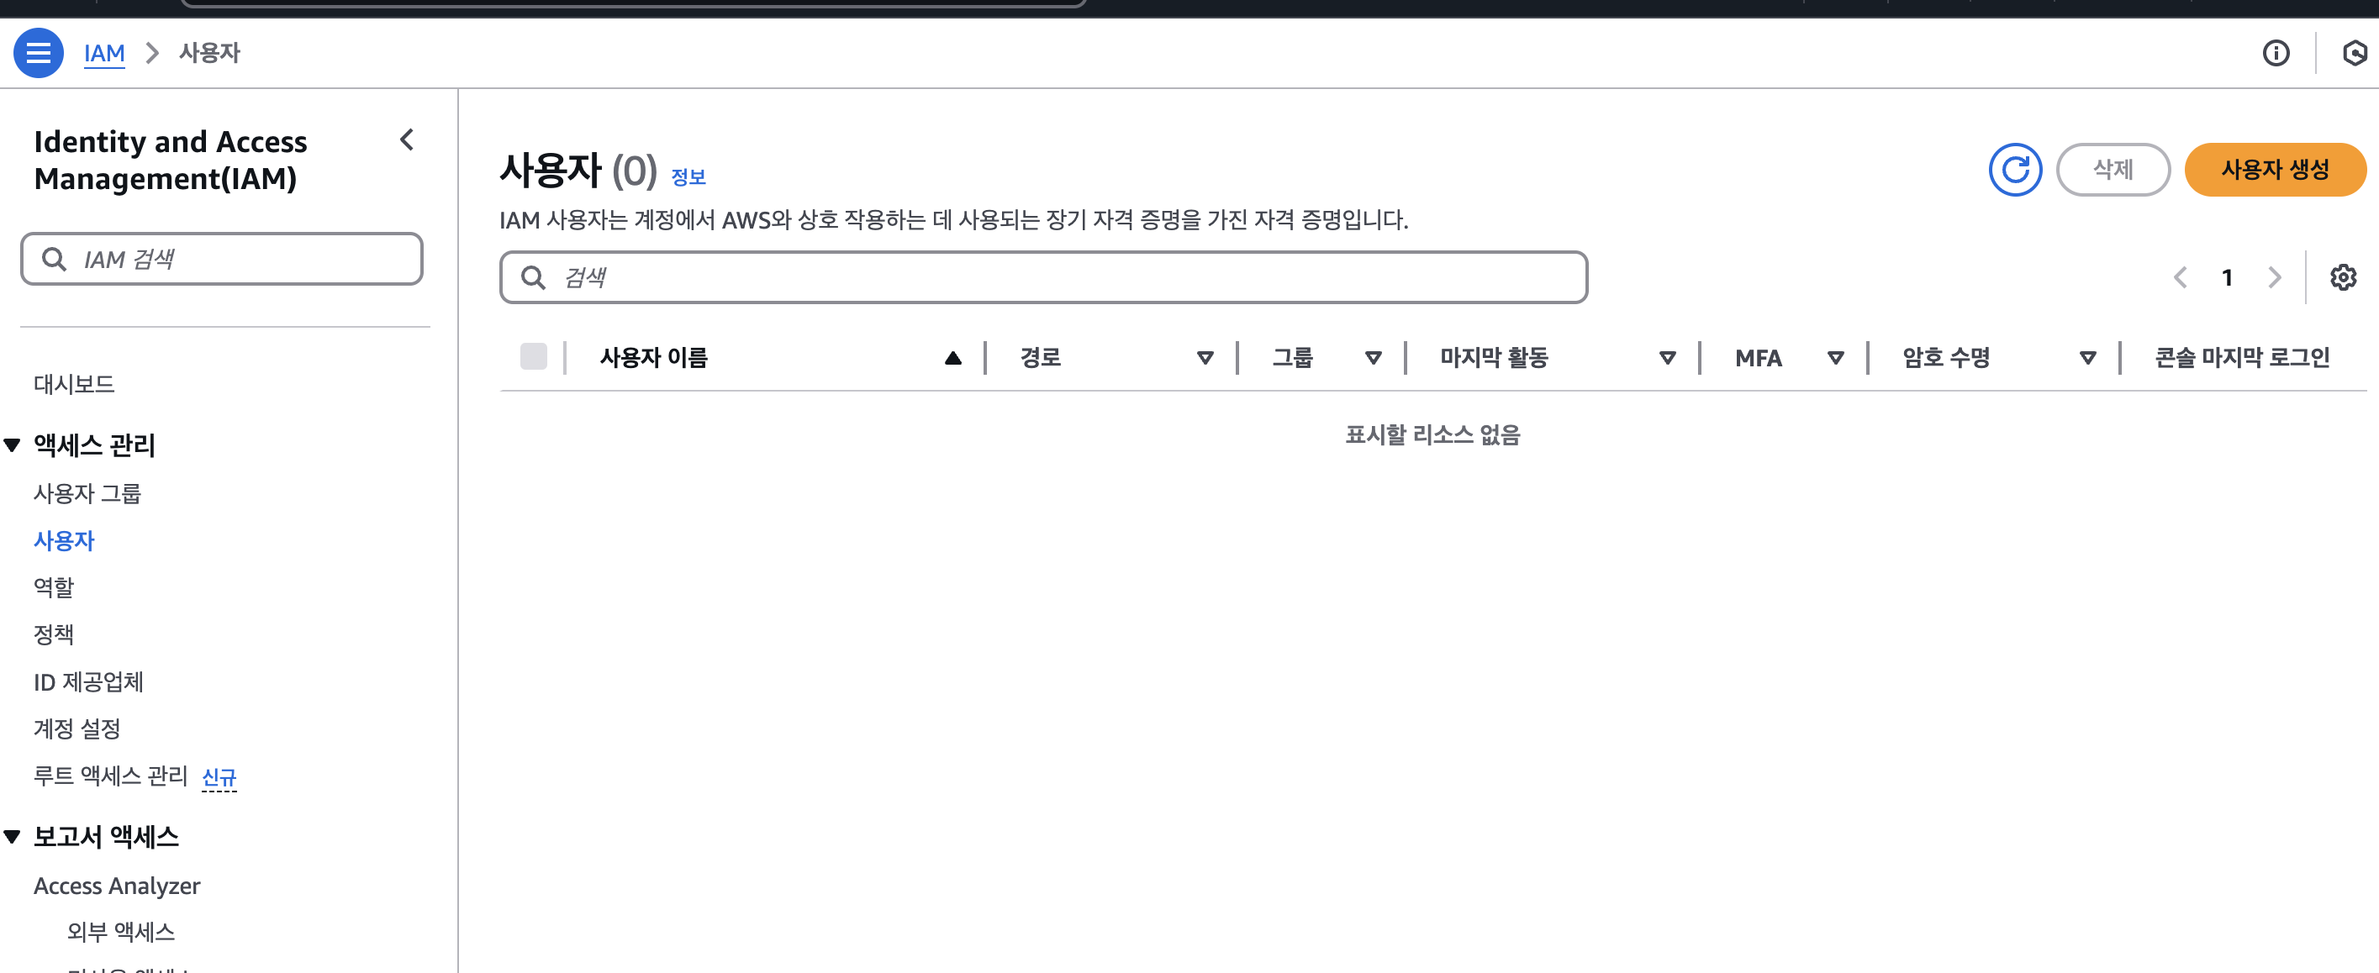Open table preferences gear icon
Image resolution: width=2379 pixels, height=973 pixels.
(x=2342, y=277)
